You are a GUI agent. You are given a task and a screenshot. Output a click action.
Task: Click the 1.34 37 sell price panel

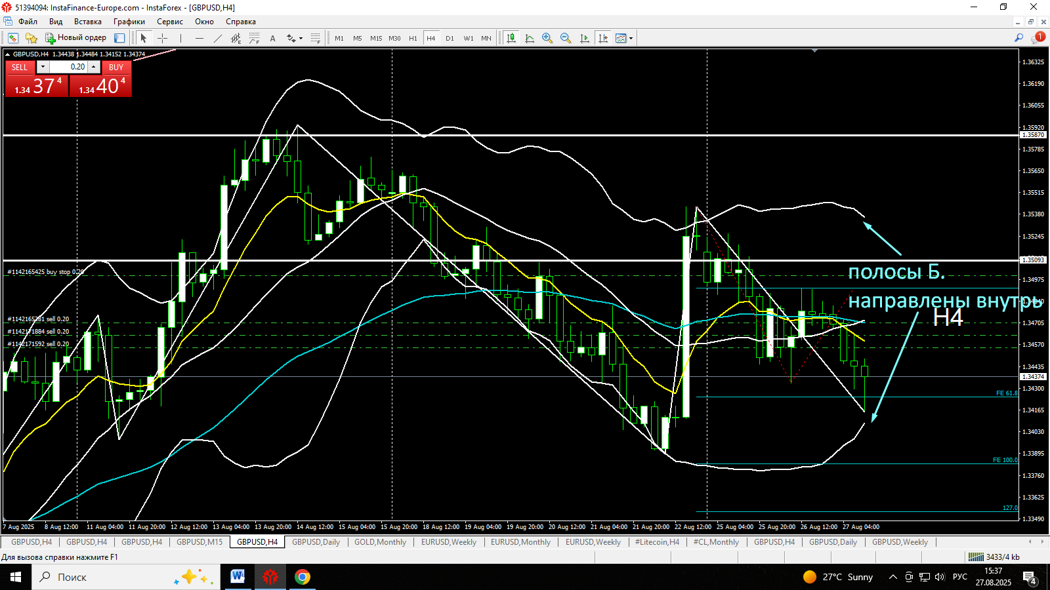(37, 85)
